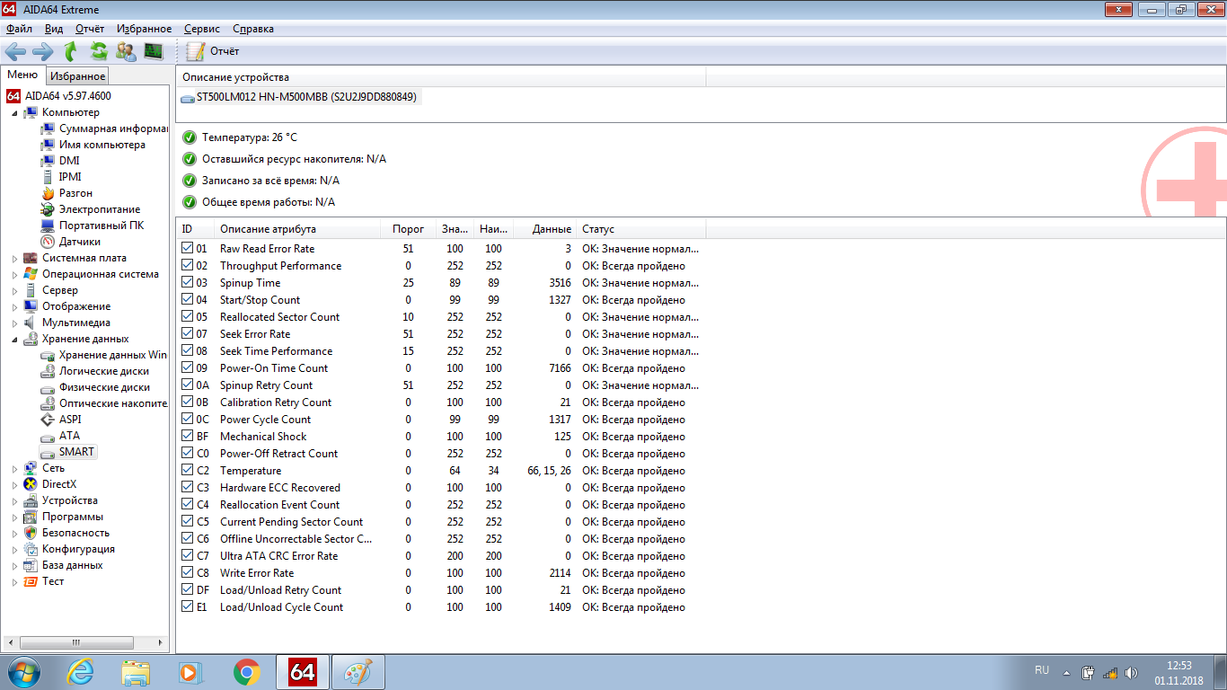Open the ATA tree item
The image size is (1227, 690).
tap(69, 436)
